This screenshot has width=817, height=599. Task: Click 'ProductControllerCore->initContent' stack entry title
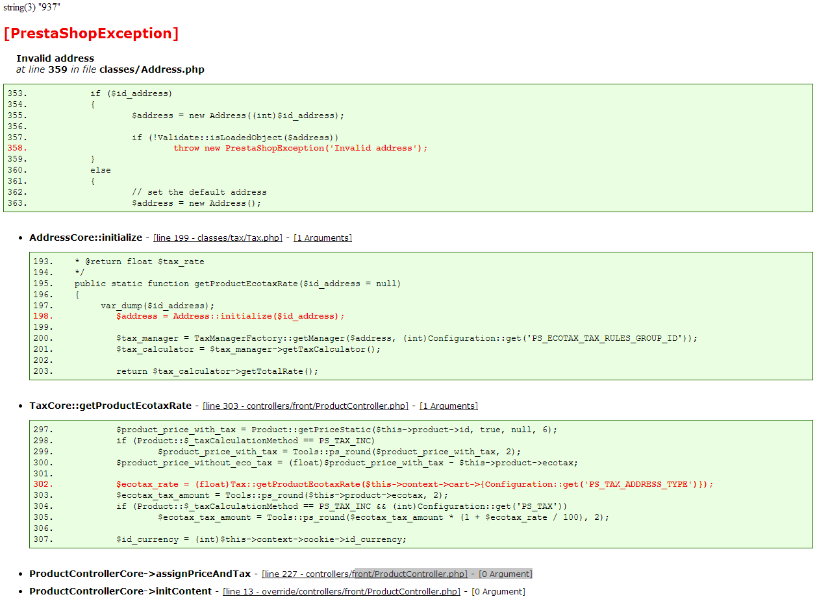(x=120, y=592)
